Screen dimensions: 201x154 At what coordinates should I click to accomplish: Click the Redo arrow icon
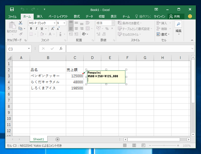[x=33, y=9]
